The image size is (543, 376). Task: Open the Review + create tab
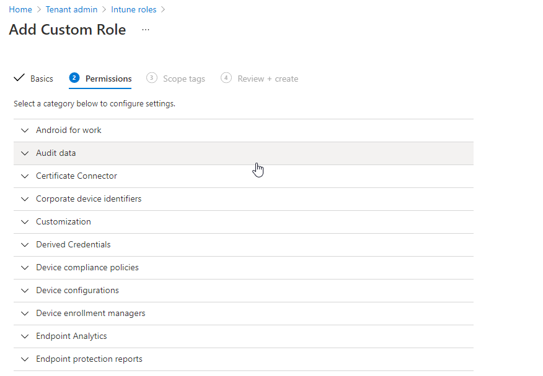pyautogui.click(x=268, y=79)
